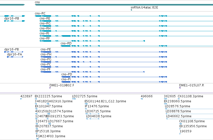Click the cno gene label

(37, 2)
